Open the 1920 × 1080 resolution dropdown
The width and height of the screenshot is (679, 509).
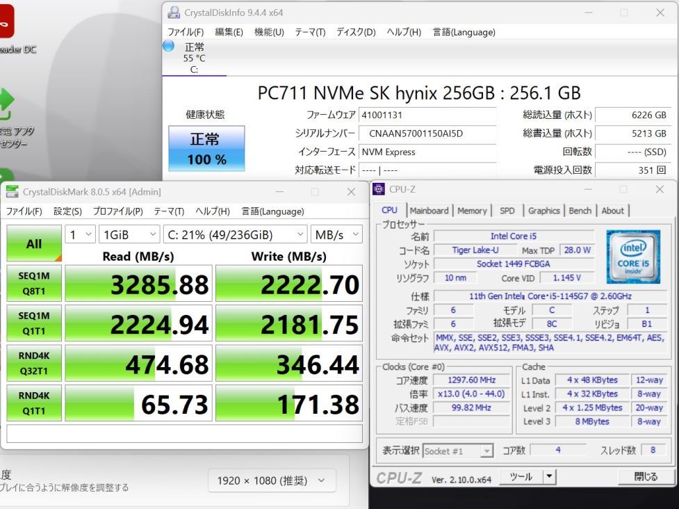point(272,480)
